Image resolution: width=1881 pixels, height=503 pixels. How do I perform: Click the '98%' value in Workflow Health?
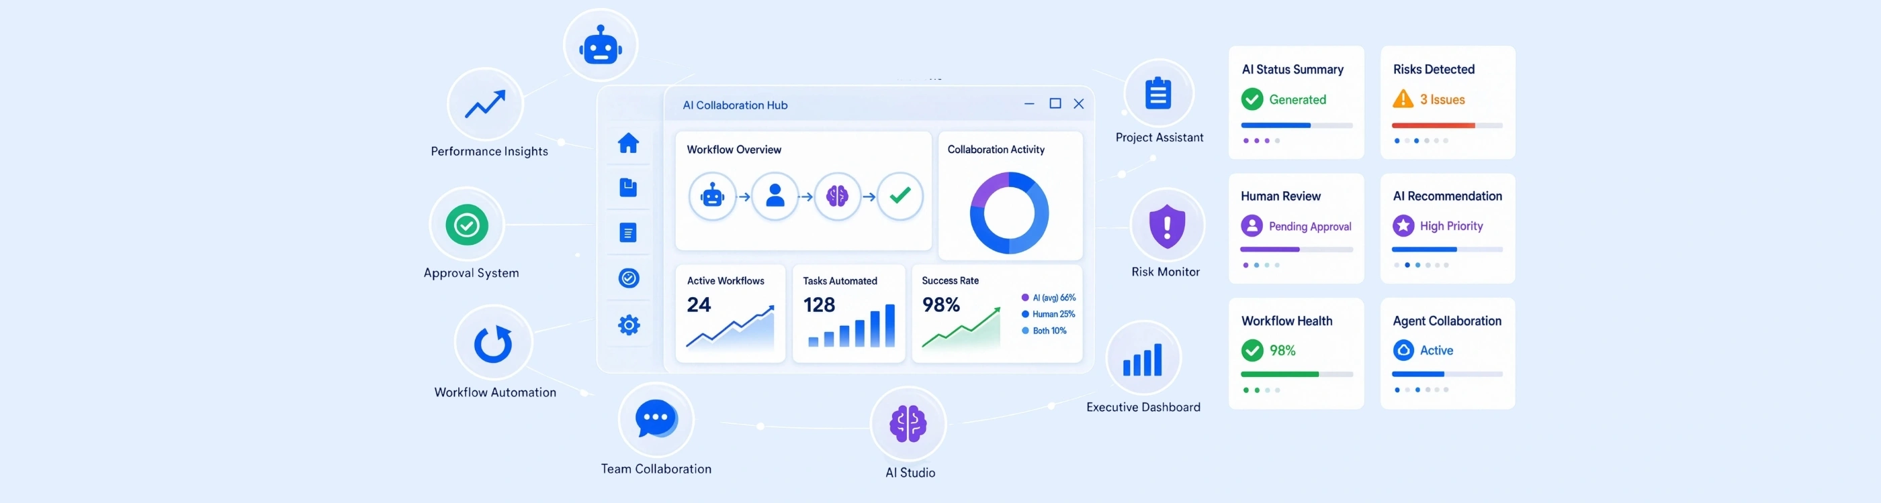pos(1282,351)
